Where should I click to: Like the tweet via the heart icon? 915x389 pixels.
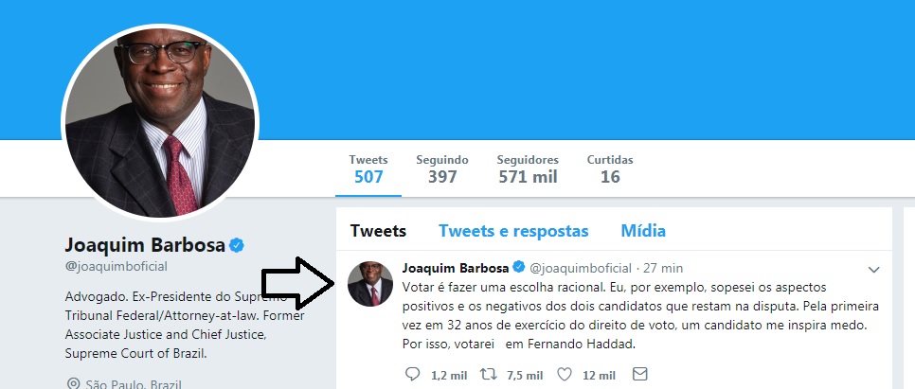565,375
